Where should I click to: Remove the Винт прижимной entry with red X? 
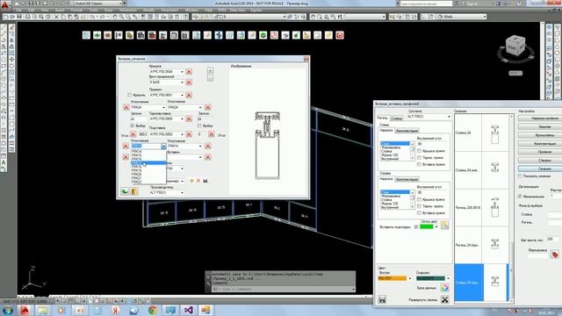click(x=189, y=83)
